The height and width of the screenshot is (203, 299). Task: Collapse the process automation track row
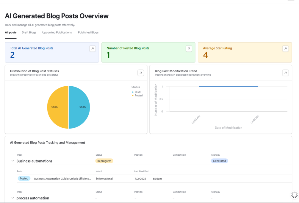click(x=12, y=198)
